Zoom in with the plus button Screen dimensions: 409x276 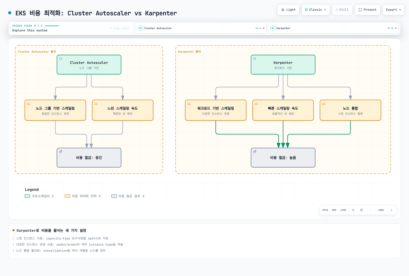point(391,210)
